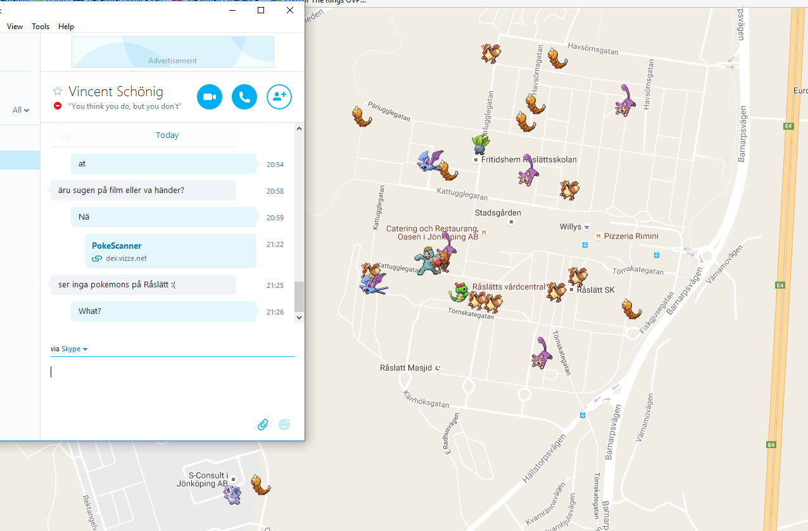The width and height of the screenshot is (808, 531).
Task: Click the Zubat overlapping a brown bird Pokémon
Action: (x=374, y=284)
